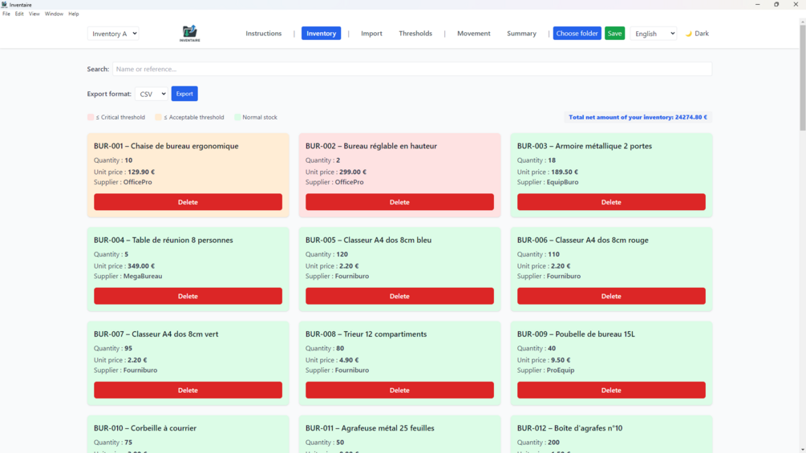The width and height of the screenshot is (806, 453).
Task: Click the BUR-008 Trieur title
Action: point(366,334)
